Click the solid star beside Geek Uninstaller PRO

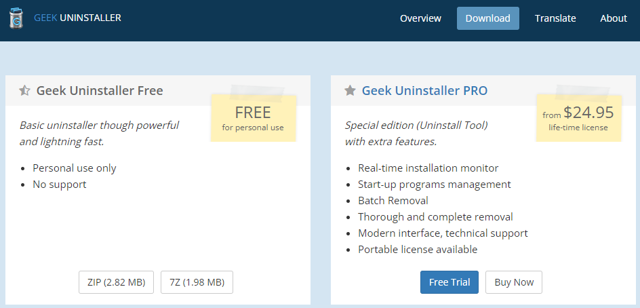[x=350, y=90]
